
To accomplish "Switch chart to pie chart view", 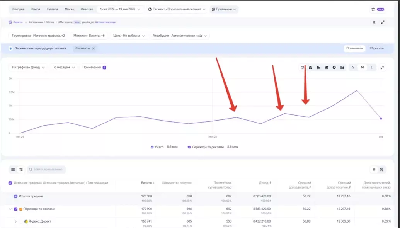I will (334, 68).
